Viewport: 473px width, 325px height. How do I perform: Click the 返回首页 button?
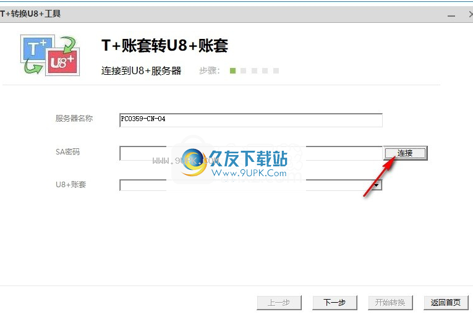click(x=446, y=302)
